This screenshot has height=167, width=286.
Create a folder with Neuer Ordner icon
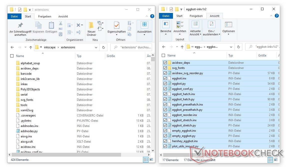(x=91, y=25)
